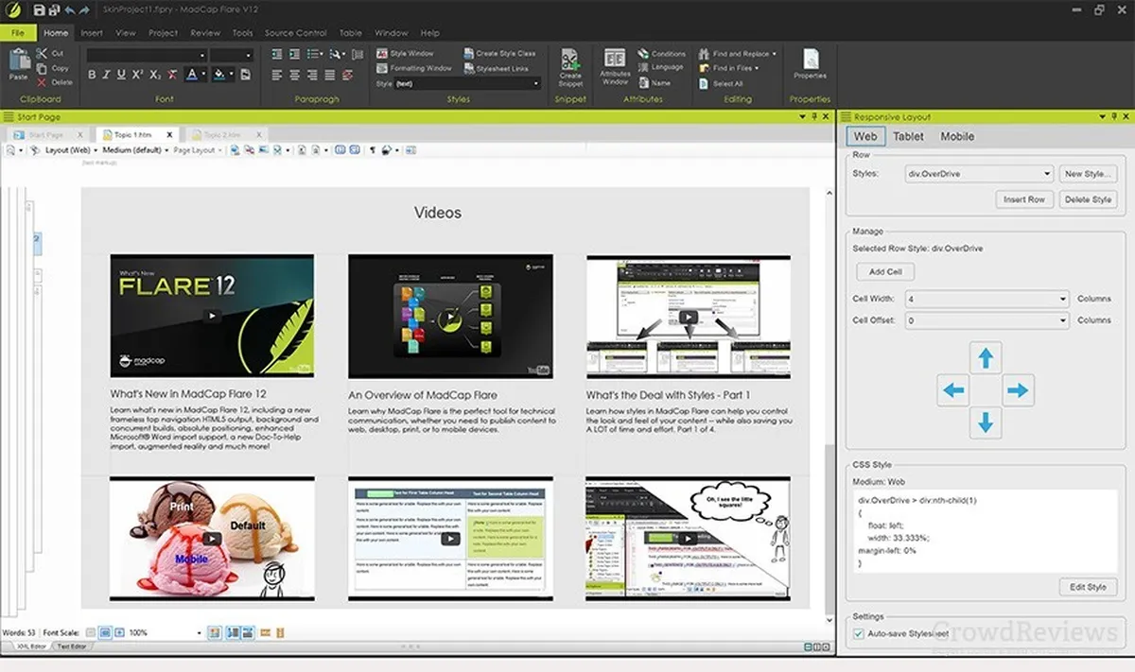Click the right arrow in Responsive Layout

coord(1018,390)
